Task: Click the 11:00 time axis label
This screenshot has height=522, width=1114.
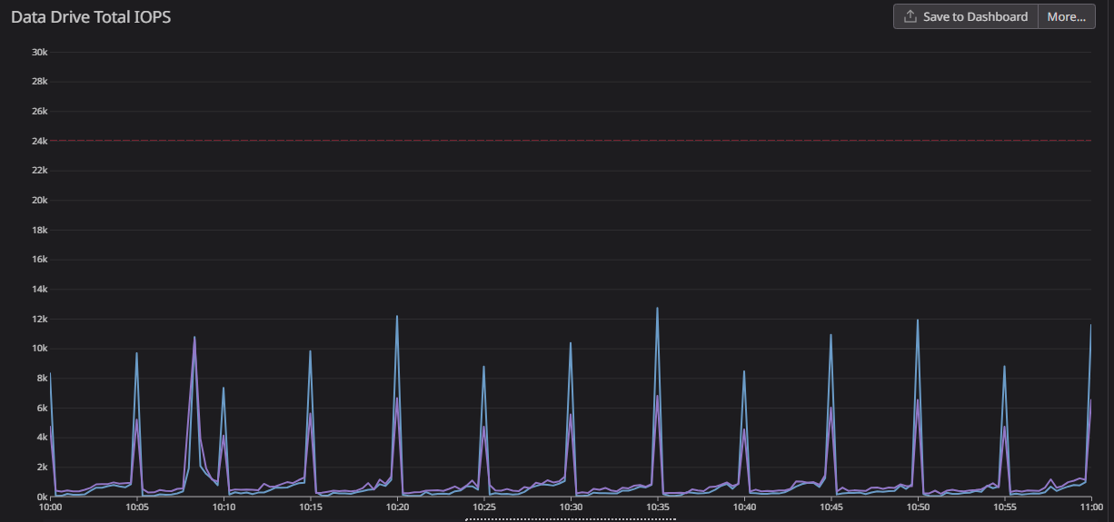Action: tap(1091, 507)
